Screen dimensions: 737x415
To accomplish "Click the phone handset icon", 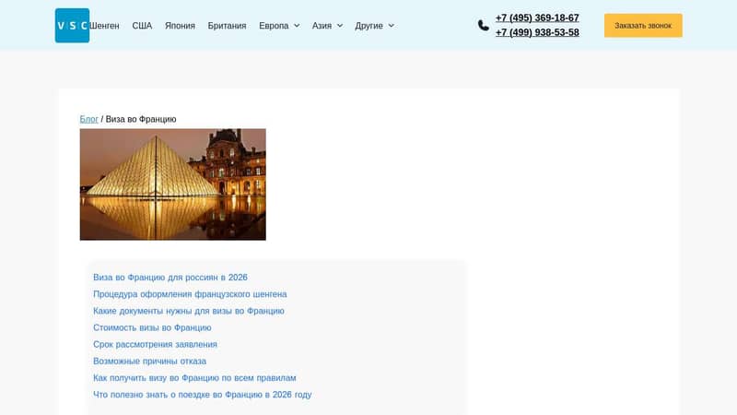I will click(x=483, y=26).
